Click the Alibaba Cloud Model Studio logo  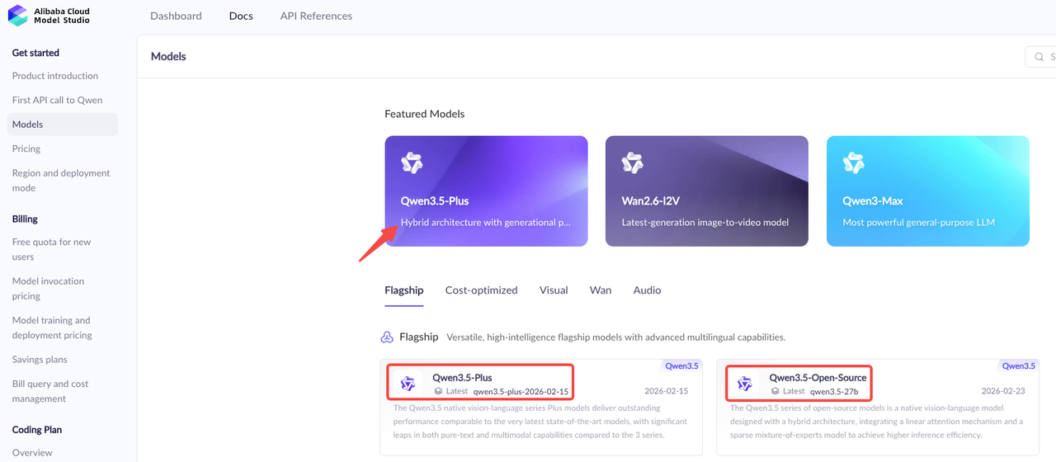tap(49, 16)
